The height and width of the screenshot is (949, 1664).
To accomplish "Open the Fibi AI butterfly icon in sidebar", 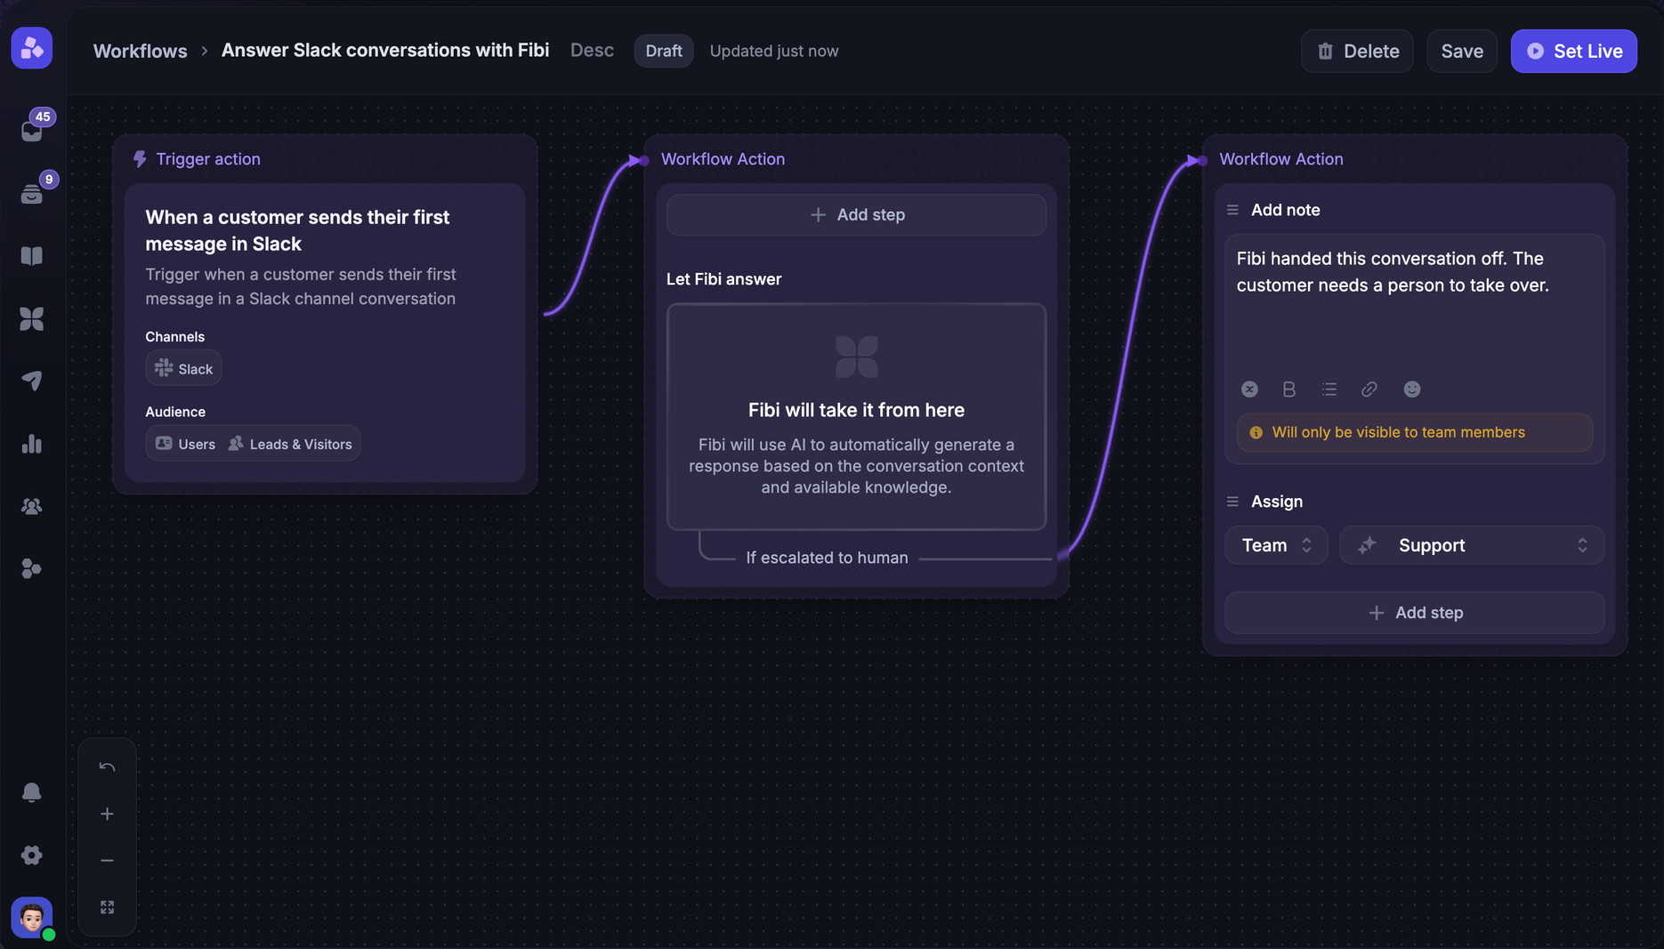I will (32, 318).
